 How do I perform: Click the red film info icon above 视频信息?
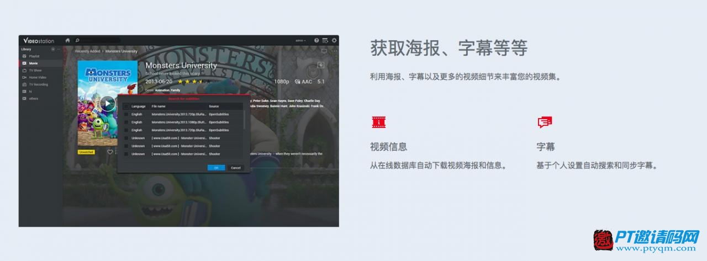379,122
